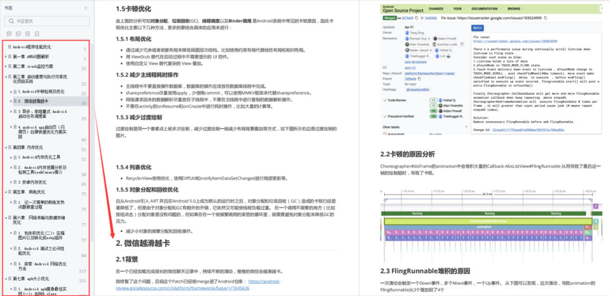Open the 2. Android 面试之必问性能优化 bookmark

[x=41, y=250]
